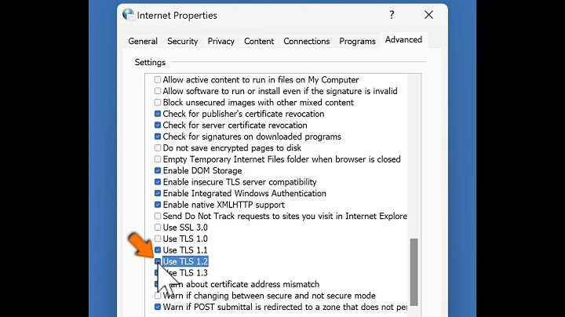Switch to the General tab
Image resolution: width=565 pixels, height=317 pixels.
coord(143,41)
